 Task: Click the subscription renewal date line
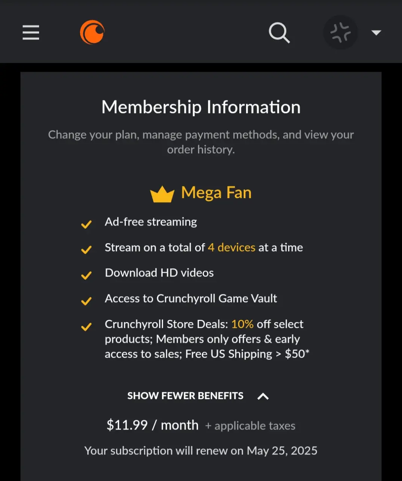click(201, 451)
